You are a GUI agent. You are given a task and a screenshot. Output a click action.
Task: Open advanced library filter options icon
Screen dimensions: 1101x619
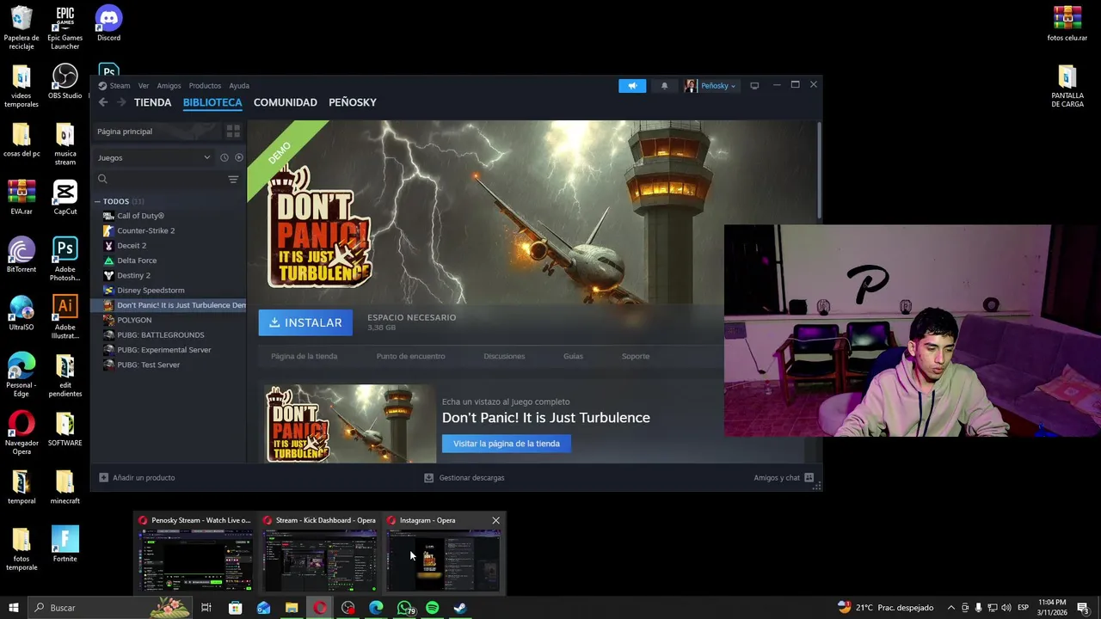click(x=233, y=179)
